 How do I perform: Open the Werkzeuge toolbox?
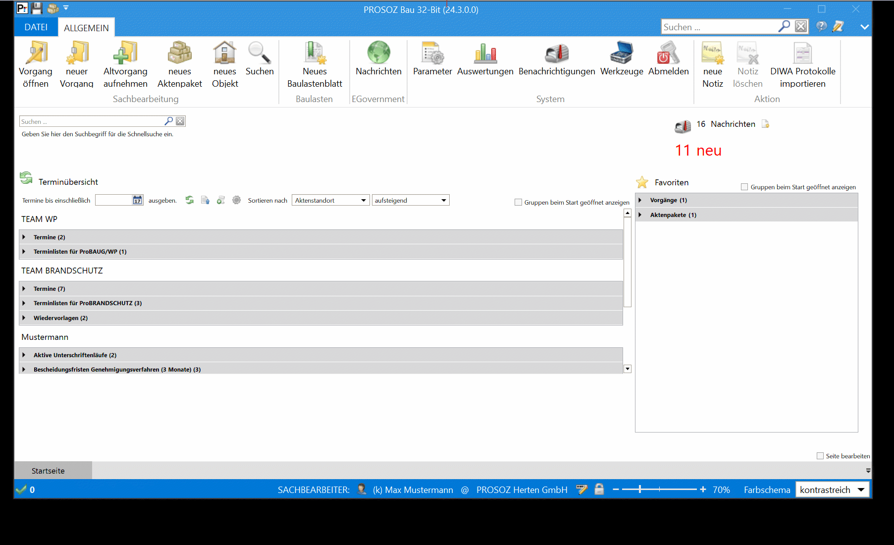click(x=622, y=59)
